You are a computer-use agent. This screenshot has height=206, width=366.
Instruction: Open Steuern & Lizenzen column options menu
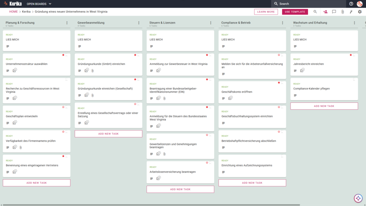click(x=211, y=23)
